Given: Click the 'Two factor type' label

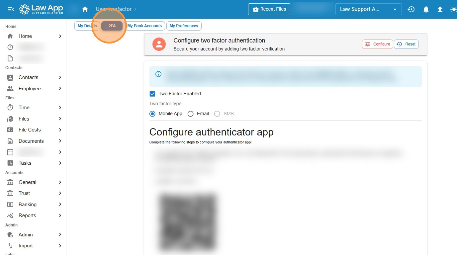Looking at the screenshot, I should click(165, 104).
